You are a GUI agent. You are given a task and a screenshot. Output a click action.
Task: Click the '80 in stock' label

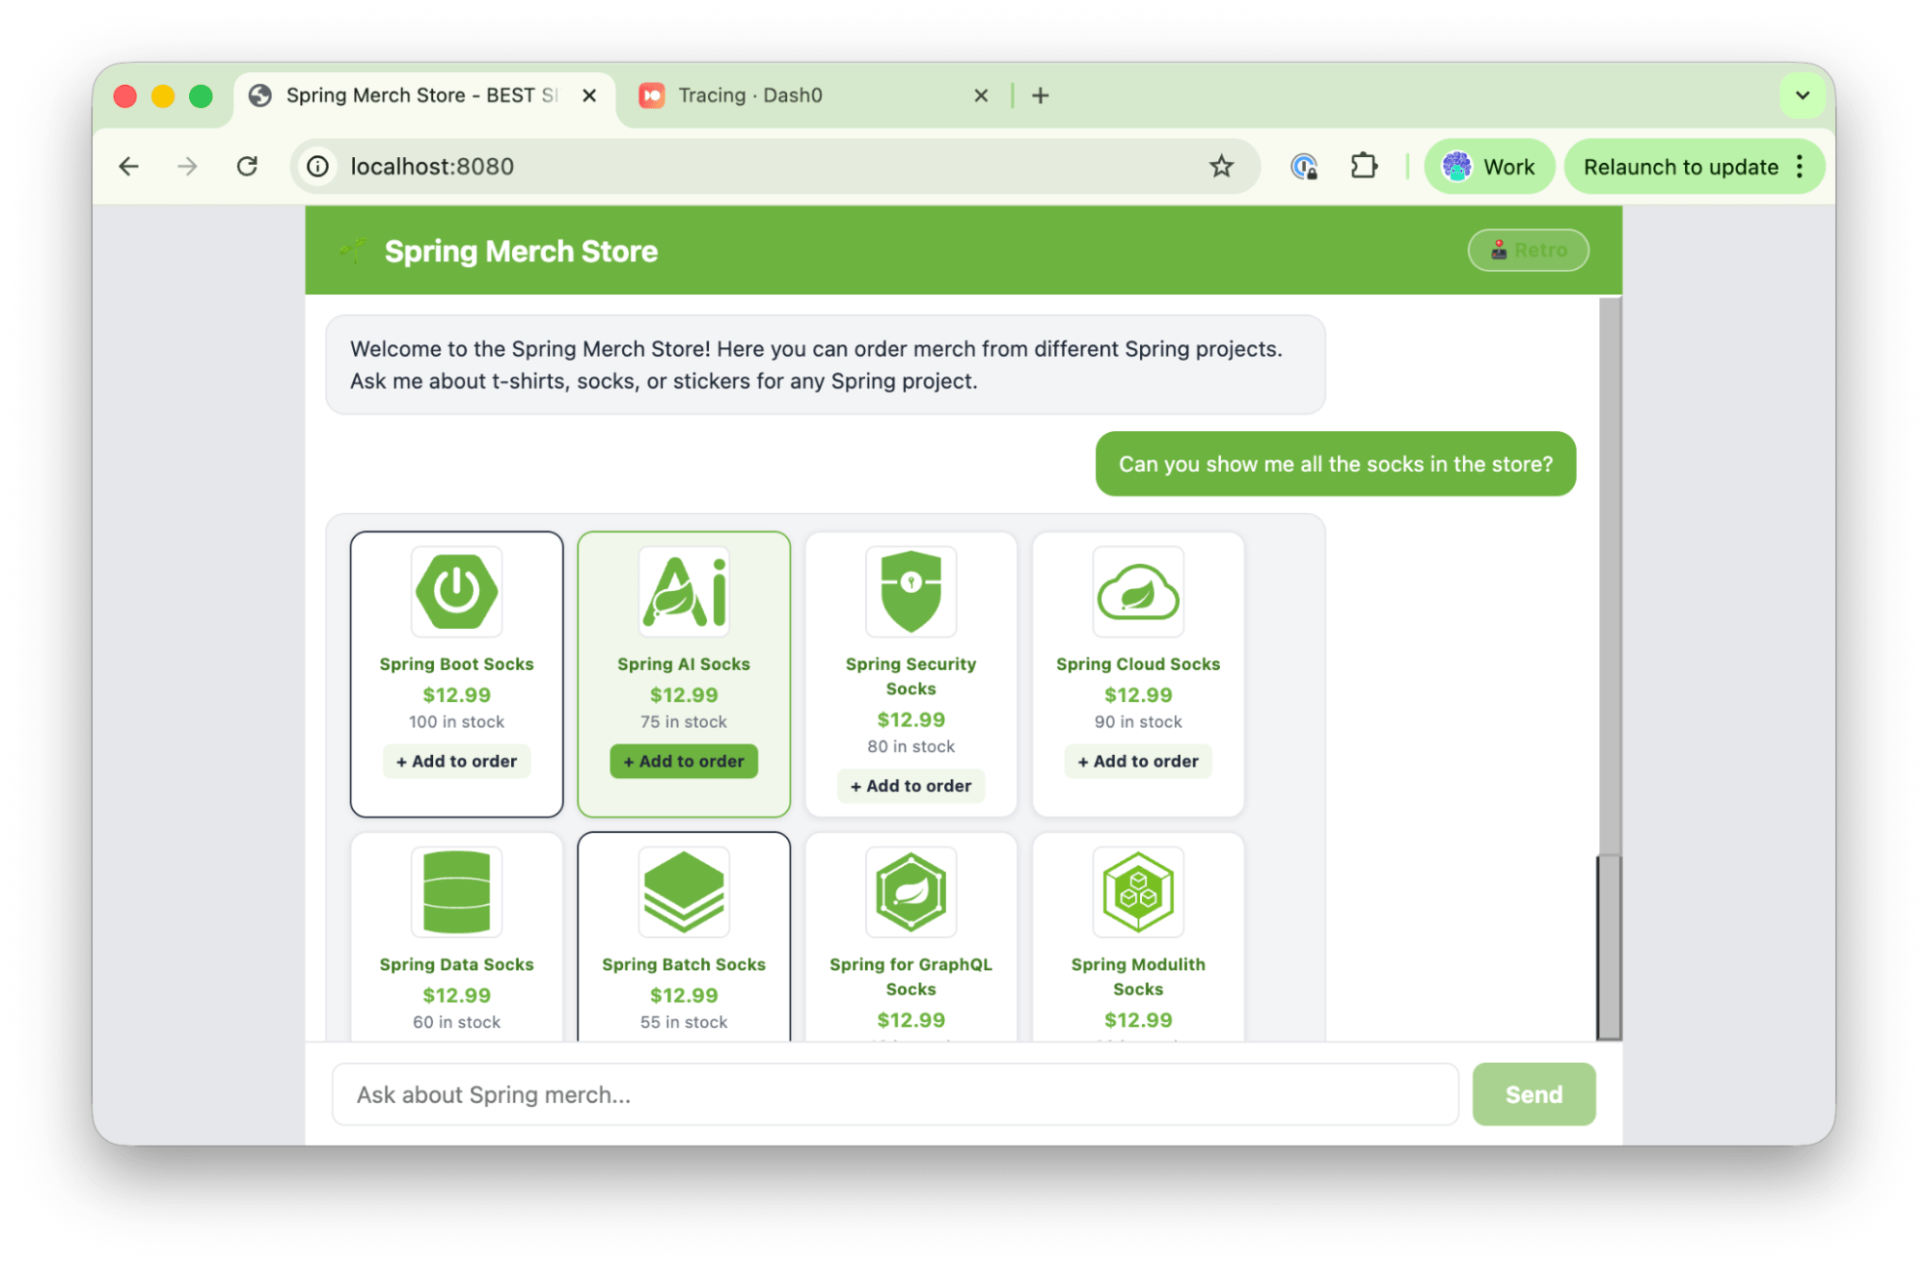pyautogui.click(x=910, y=746)
